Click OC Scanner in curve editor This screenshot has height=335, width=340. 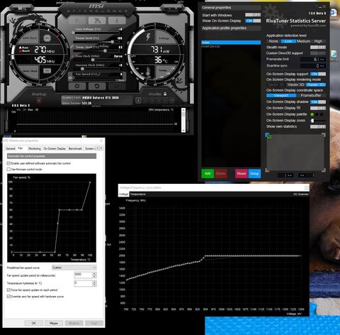click(x=300, y=194)
